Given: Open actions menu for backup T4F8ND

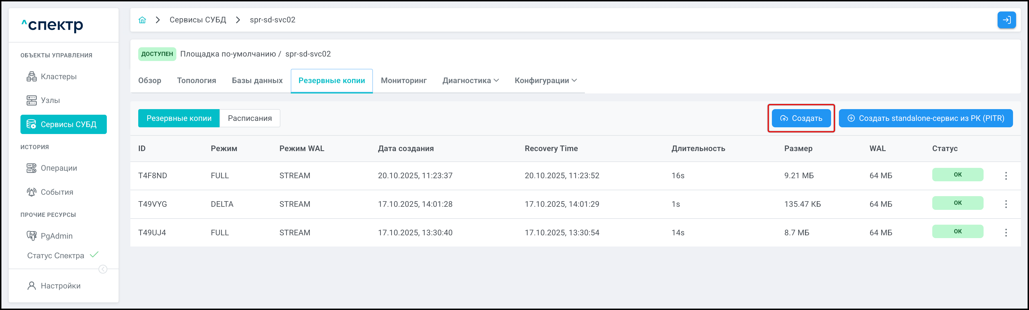Looking at the screenshot, I should coord(1006,176).
